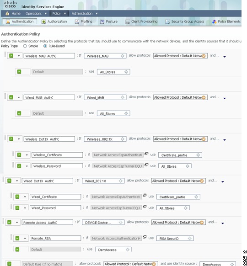Select the Simple policy type radio

pyautogui.click(x=25, y=46)
